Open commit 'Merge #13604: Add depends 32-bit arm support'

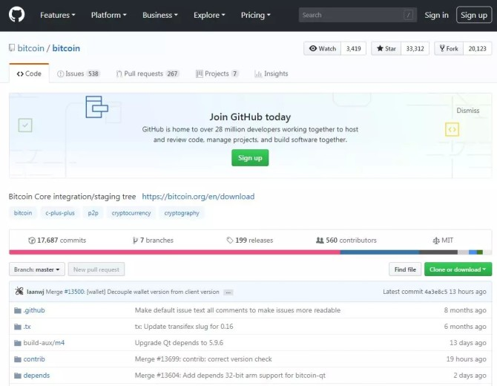pyautogui.click(x=230, y=376)
